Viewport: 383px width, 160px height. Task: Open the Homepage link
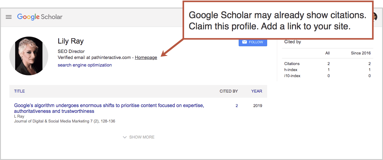pos(146,57)
